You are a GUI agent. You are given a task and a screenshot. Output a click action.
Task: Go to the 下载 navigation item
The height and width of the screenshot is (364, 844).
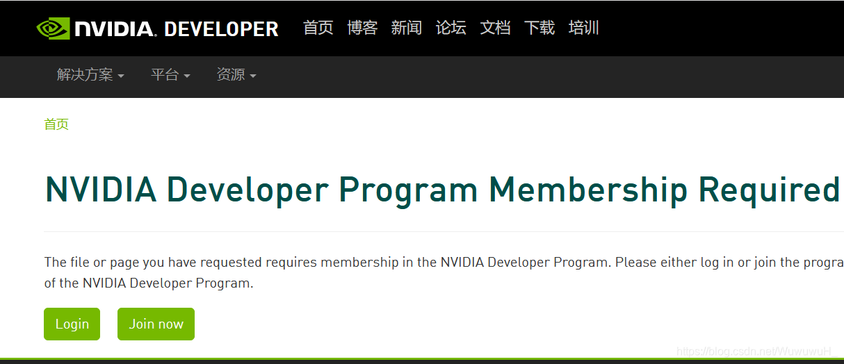point(539,28)
